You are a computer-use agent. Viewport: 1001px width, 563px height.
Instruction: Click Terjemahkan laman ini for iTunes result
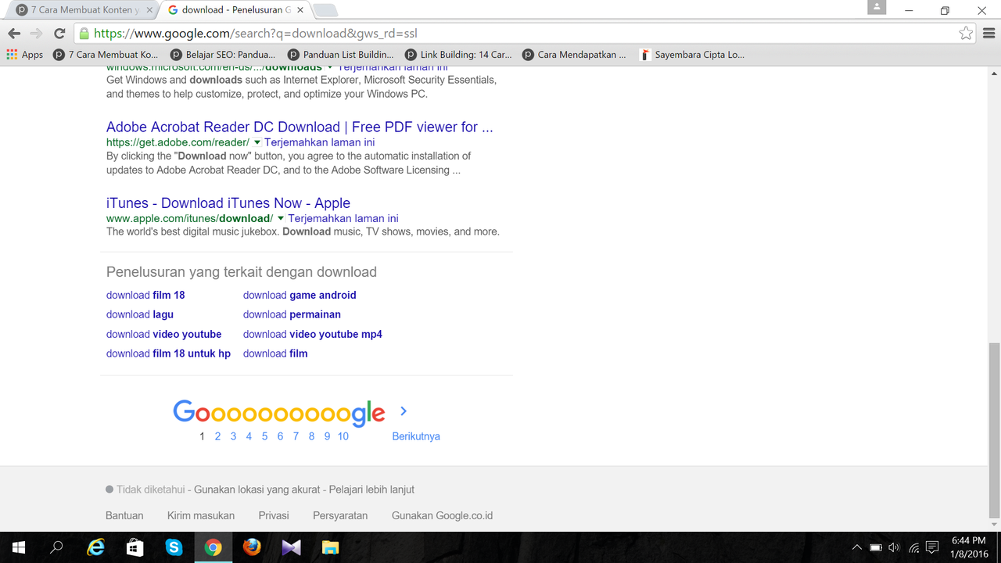tap(343, 218)
